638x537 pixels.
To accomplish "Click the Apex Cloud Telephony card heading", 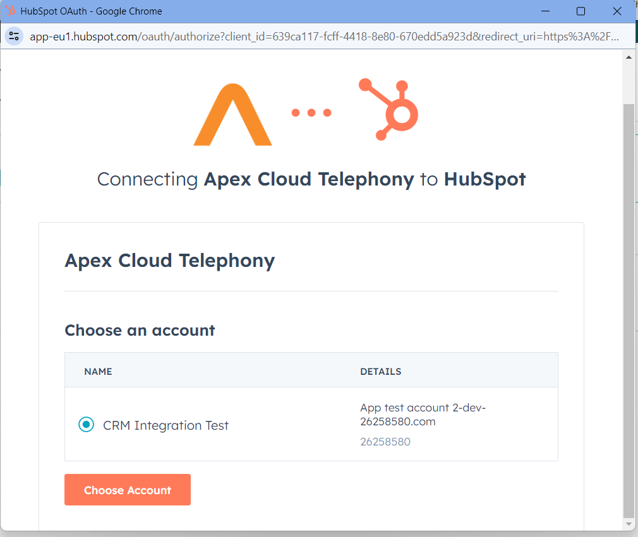I will tap(170, 261).
